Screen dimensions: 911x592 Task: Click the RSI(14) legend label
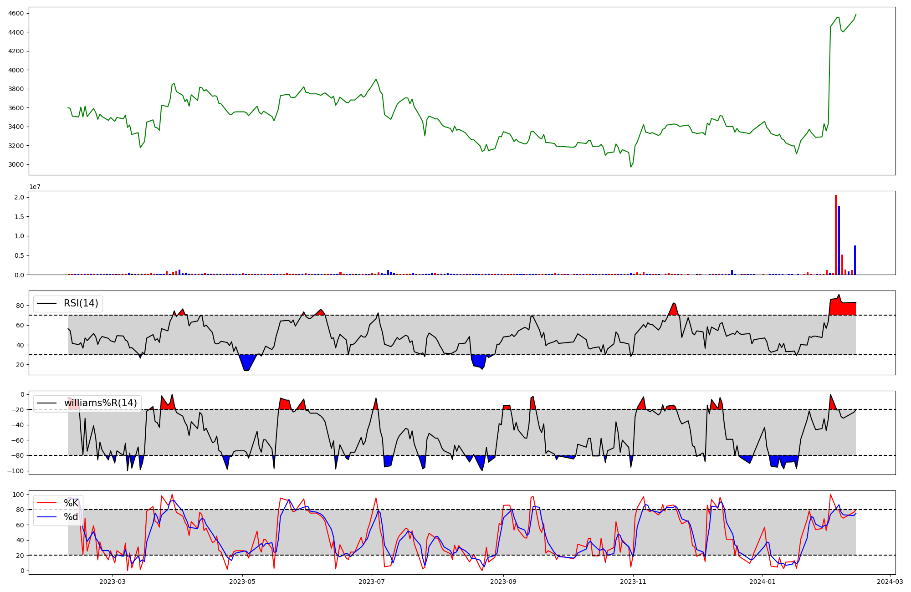tap(81, 303)
